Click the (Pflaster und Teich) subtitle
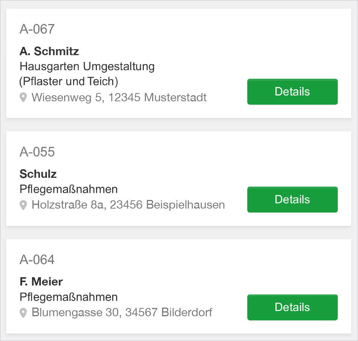This screenshot has height=341, width=358. 69,82
